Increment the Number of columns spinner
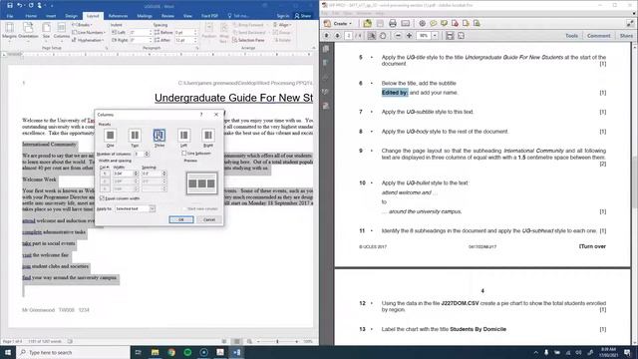Screen dimensions: 638x359 pos(147,153)
